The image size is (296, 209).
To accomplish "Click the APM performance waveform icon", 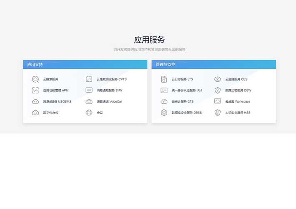I will pyautogui.click(x=35, y=91).
